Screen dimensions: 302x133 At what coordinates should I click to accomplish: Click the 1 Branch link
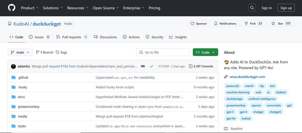click(x=44, y=52)
